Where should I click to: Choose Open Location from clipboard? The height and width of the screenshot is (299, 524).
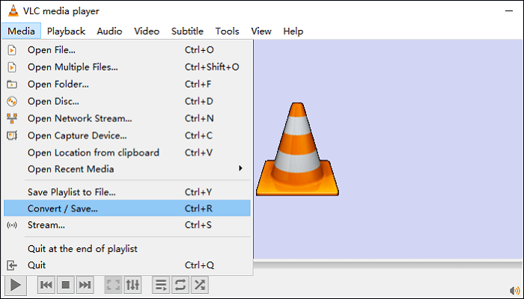[x=127, y=153]
